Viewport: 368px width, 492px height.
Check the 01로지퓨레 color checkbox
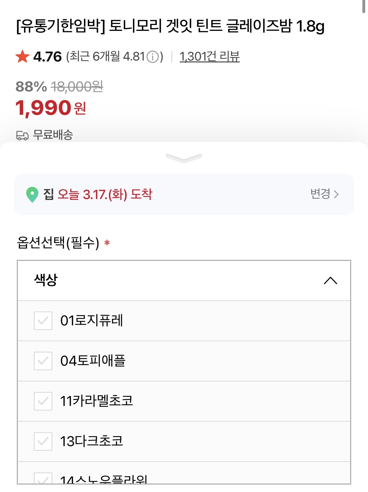[x=43, y=320]
